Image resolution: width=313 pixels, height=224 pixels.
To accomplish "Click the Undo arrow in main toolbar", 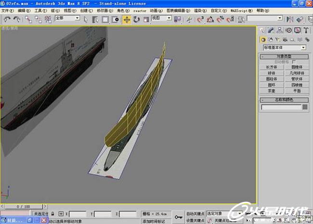I will pyautogui.click(x=7, y=19).
